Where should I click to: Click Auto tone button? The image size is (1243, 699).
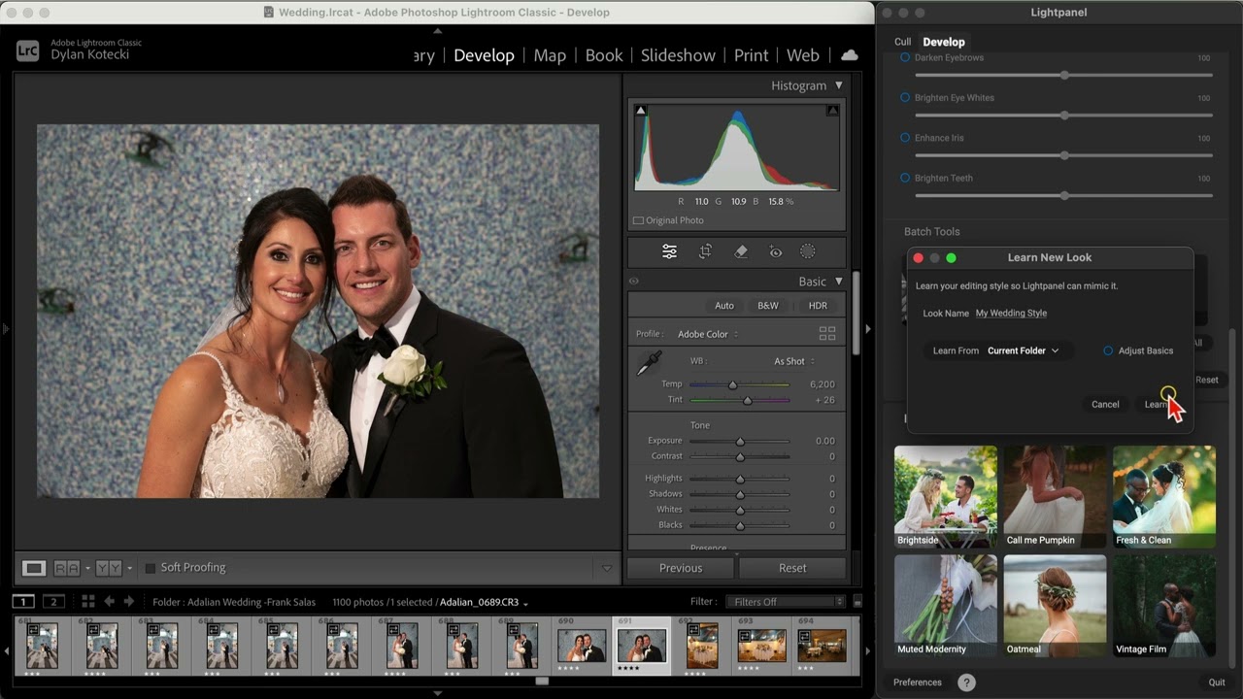(724, 306)
